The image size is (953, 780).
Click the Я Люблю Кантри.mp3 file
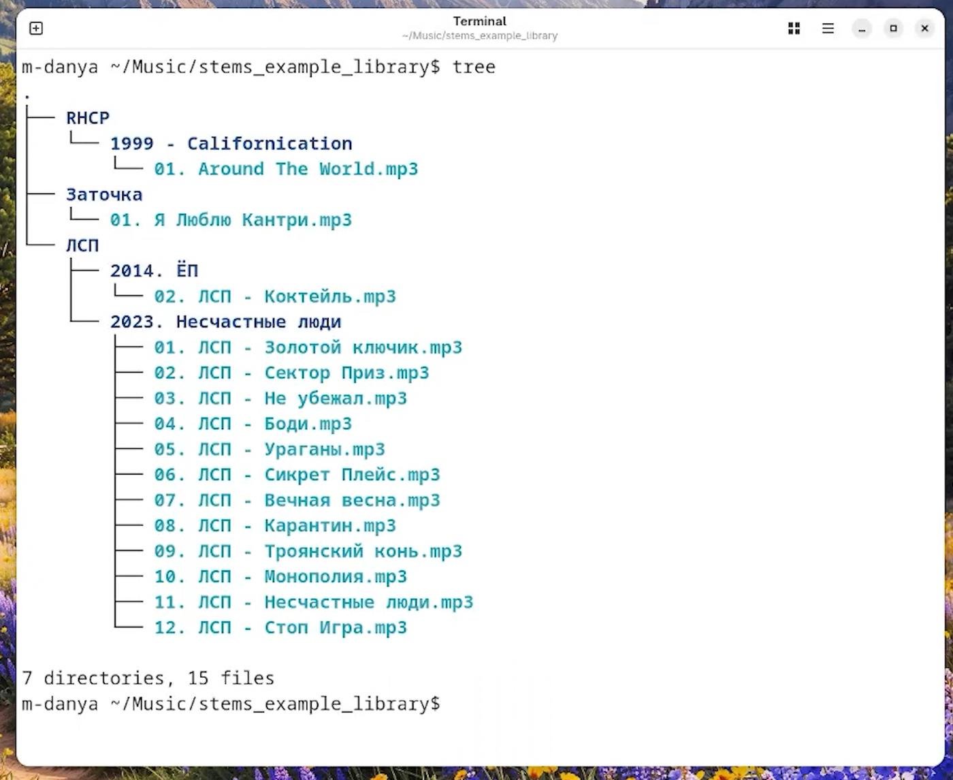point(231,220)
